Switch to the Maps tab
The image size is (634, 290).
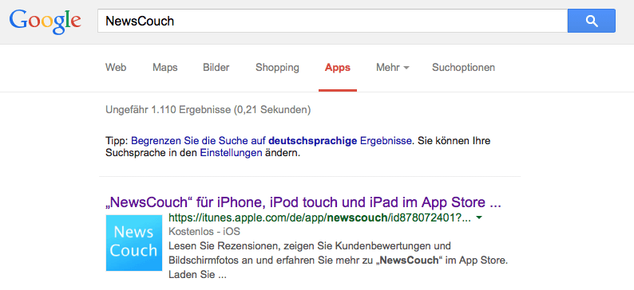[165, 68]
